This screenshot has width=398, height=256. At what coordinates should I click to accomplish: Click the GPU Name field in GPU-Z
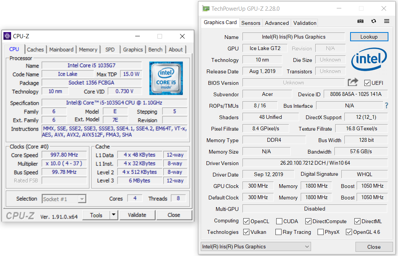[294, 37]
